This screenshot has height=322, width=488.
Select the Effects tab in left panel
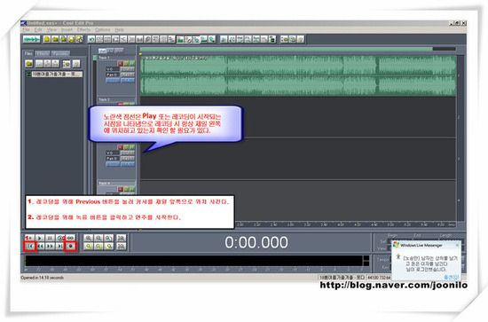tap(43, 53)
